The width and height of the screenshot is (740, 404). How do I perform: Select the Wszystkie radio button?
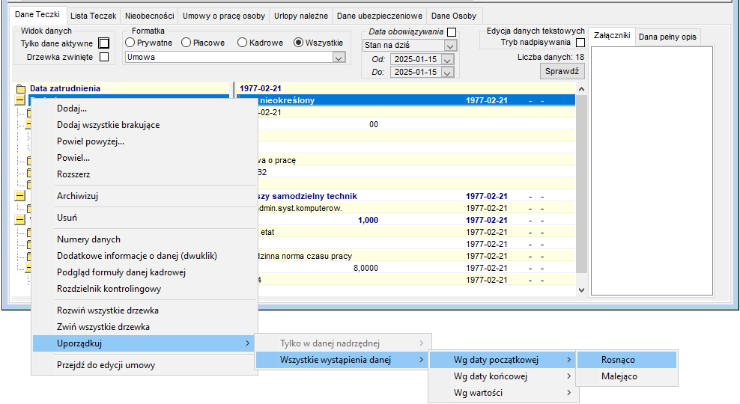[x=298, y=43]
